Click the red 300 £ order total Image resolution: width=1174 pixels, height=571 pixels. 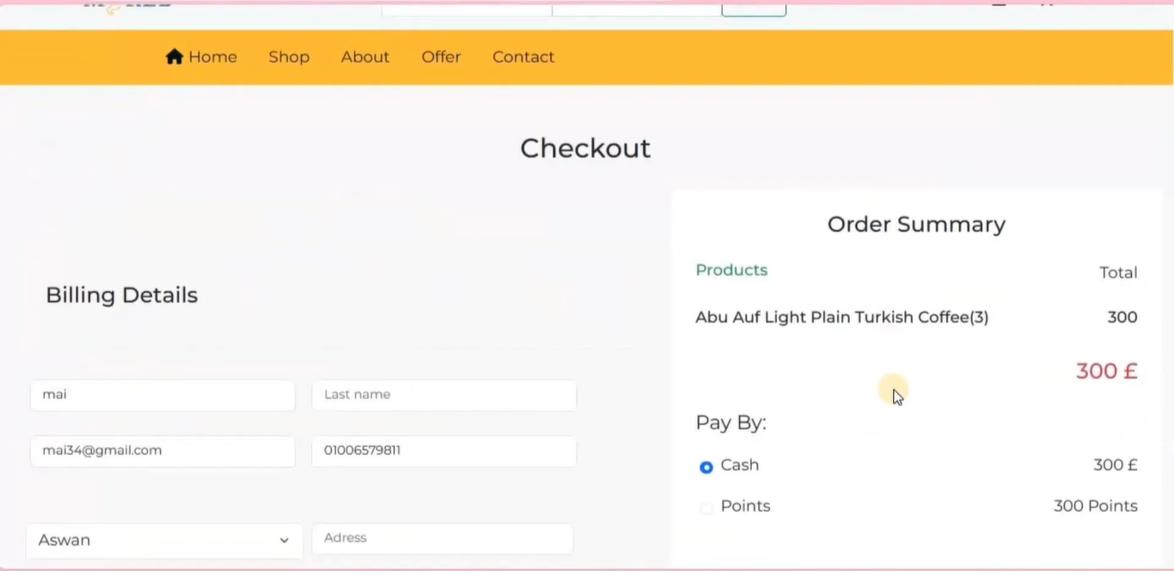[1106, 371]
